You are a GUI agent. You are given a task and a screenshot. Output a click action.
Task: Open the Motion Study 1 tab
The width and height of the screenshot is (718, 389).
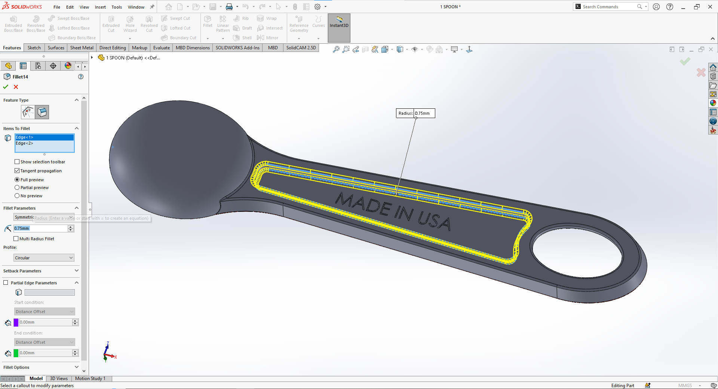(x=90, y=379)
